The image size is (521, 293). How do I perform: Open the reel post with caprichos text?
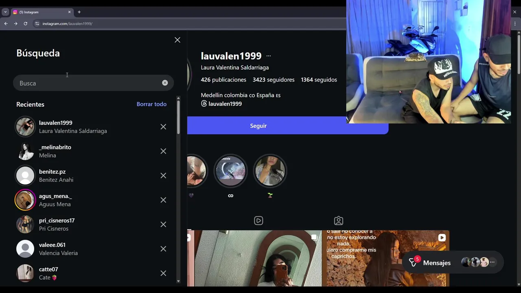pyautogui.click(x=388, y=258)
